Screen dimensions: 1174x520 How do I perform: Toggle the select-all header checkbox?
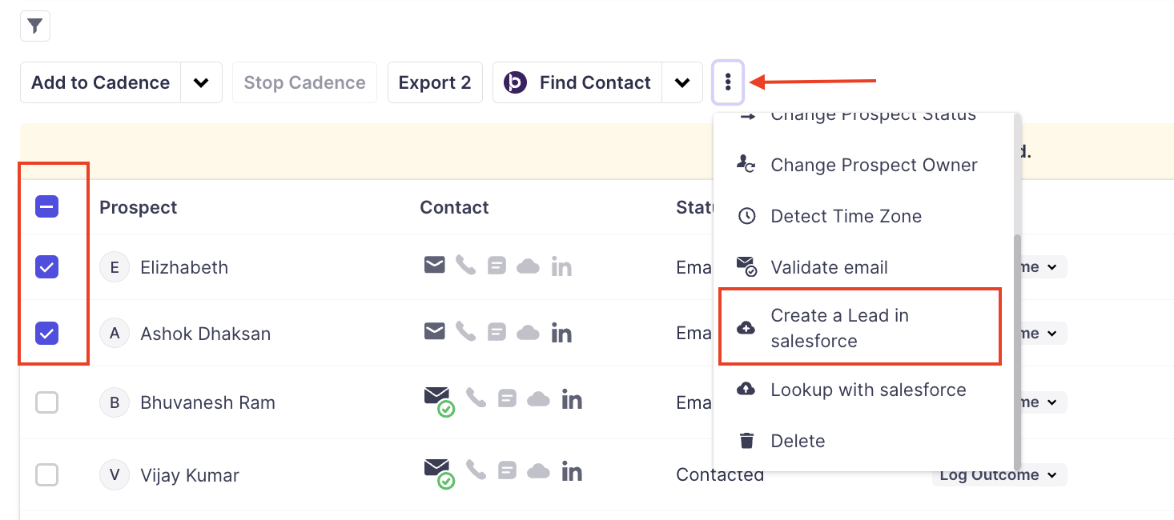(x=47, y=207)
